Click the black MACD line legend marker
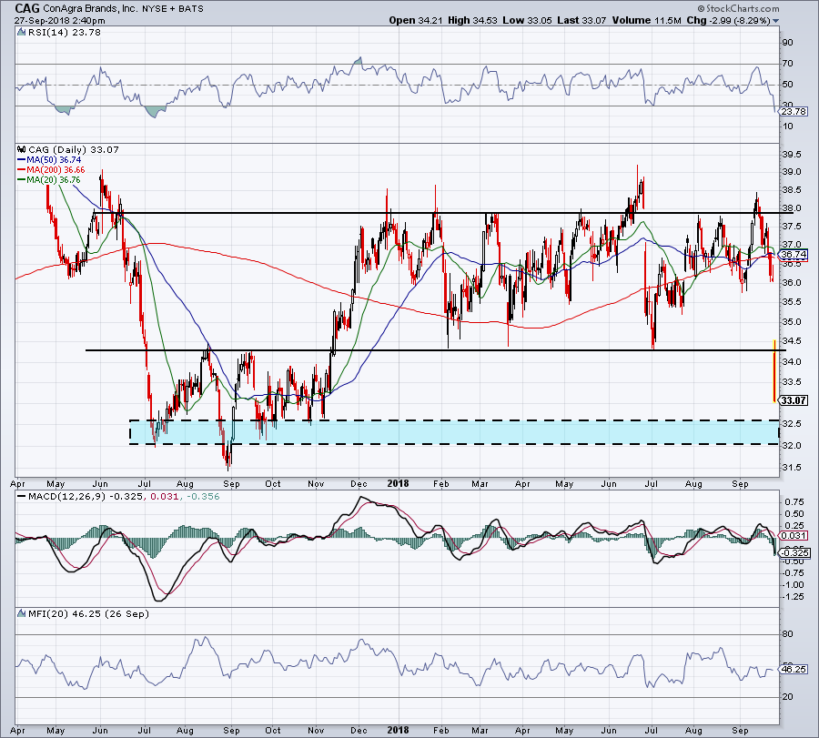The height and width of the screenshot is (738, 819). pos(21,496)
